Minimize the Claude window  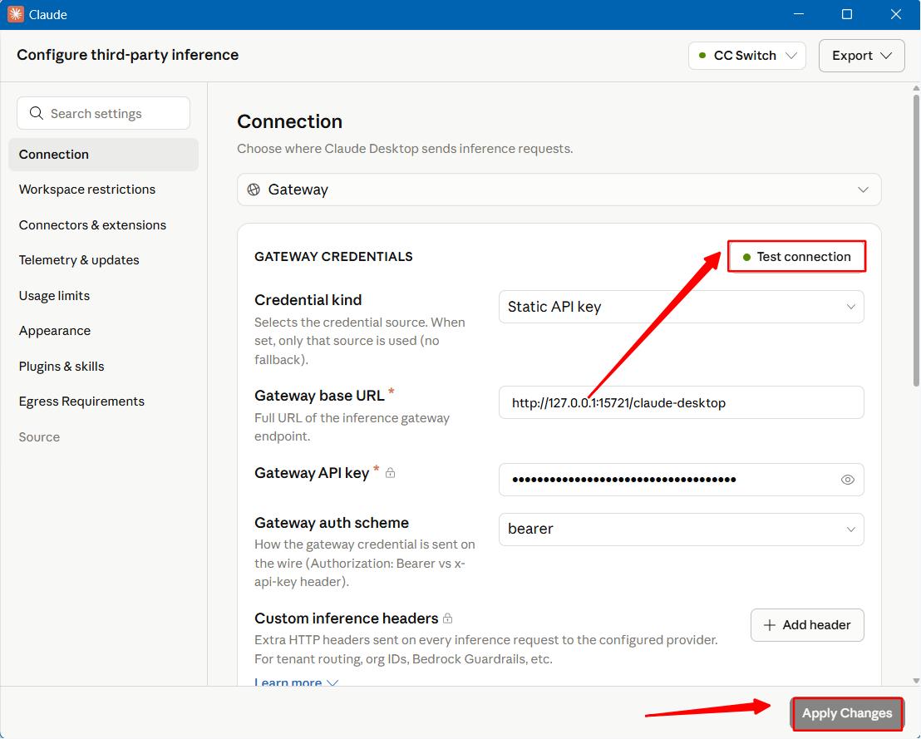coord(798,14)
